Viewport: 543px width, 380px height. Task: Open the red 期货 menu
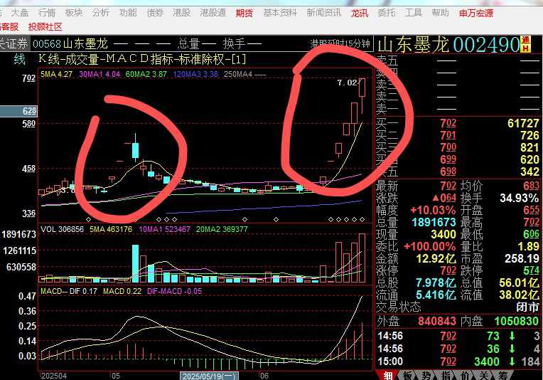tap(244, 14)
